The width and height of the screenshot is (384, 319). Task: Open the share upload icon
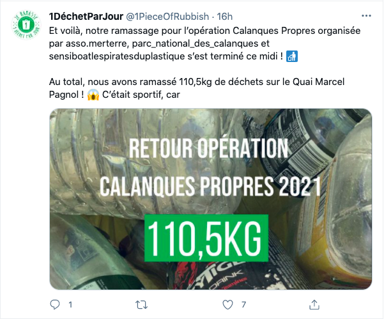tap(314, 305)
